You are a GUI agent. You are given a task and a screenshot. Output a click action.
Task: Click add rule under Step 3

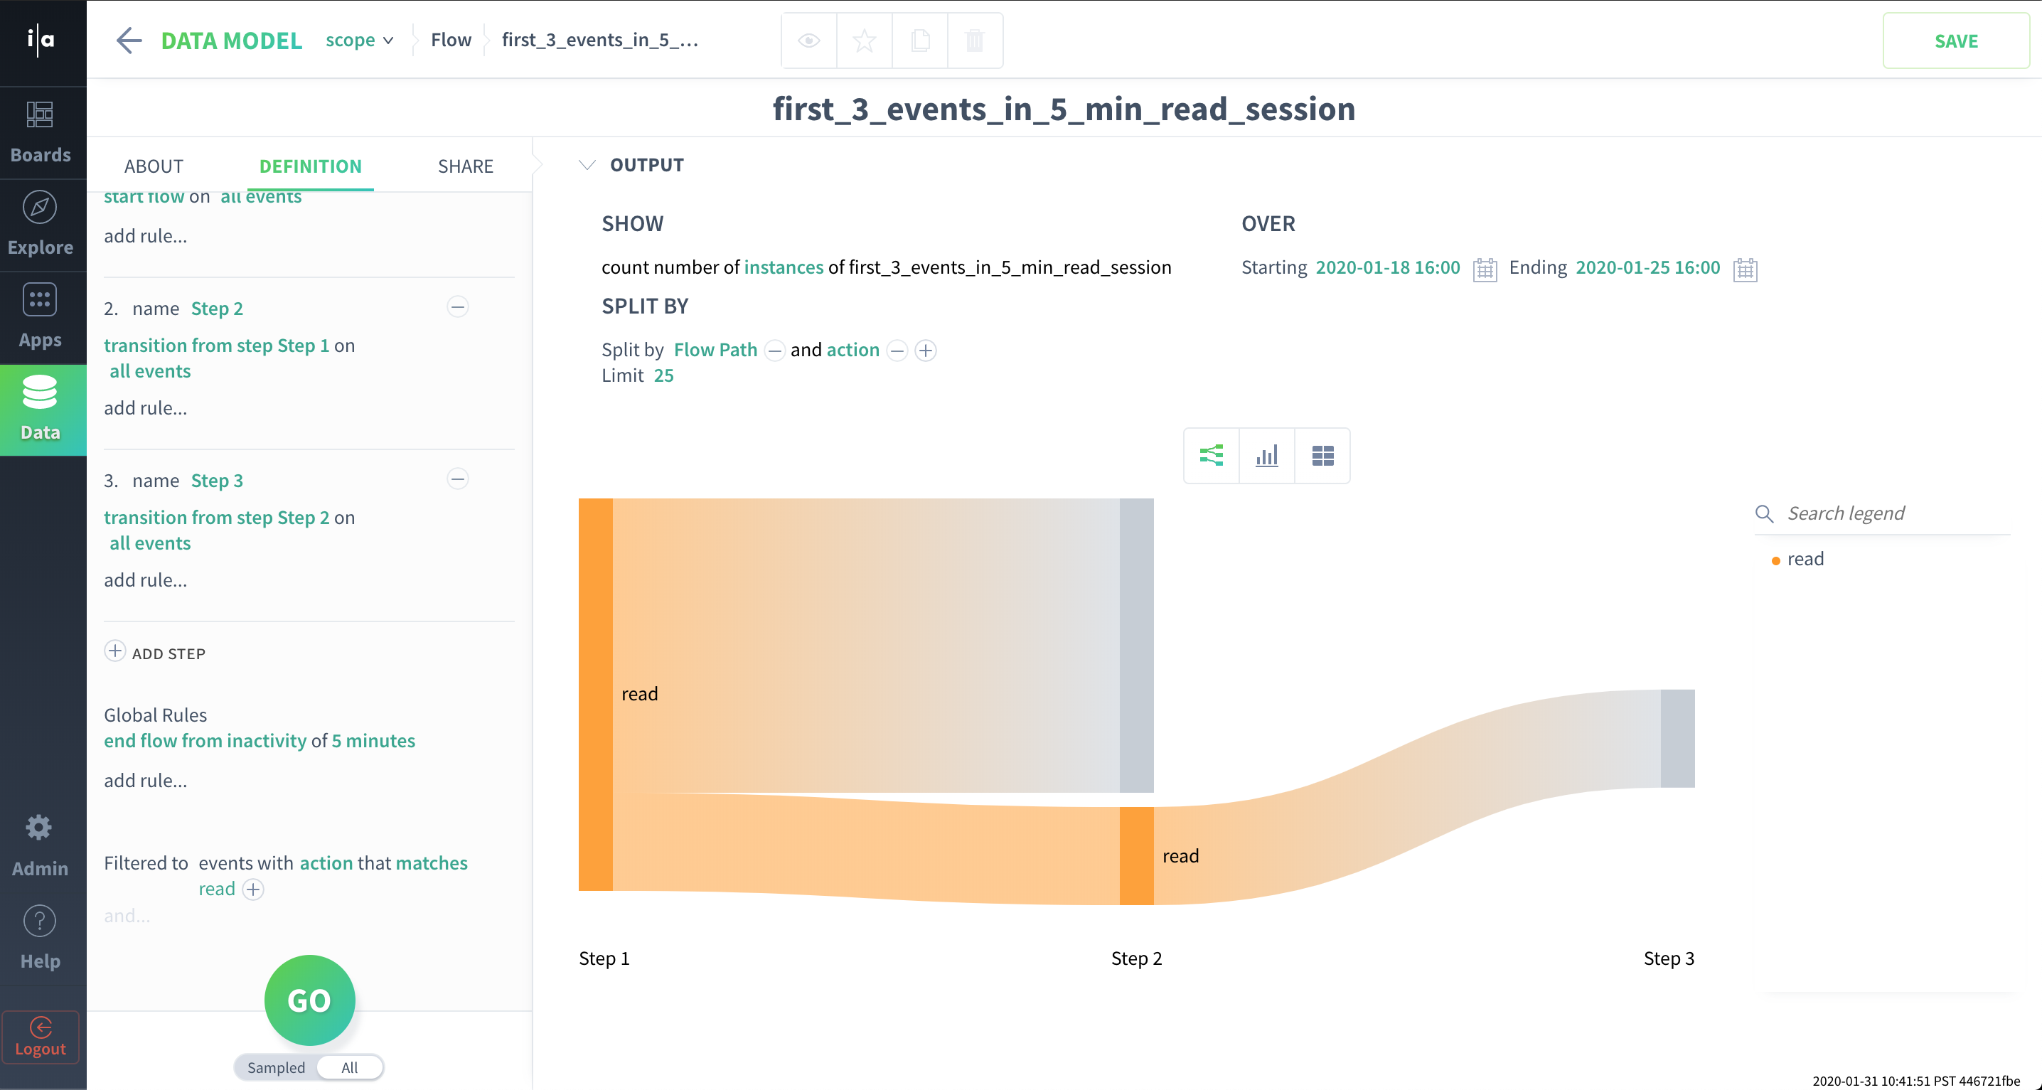coord(145,579)
